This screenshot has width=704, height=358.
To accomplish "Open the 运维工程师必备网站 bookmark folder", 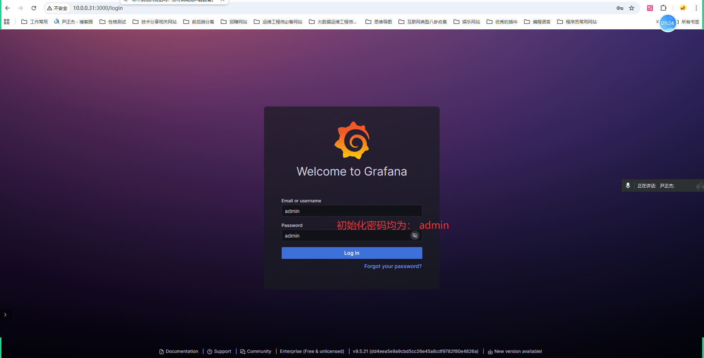I will tap(278, 22).
